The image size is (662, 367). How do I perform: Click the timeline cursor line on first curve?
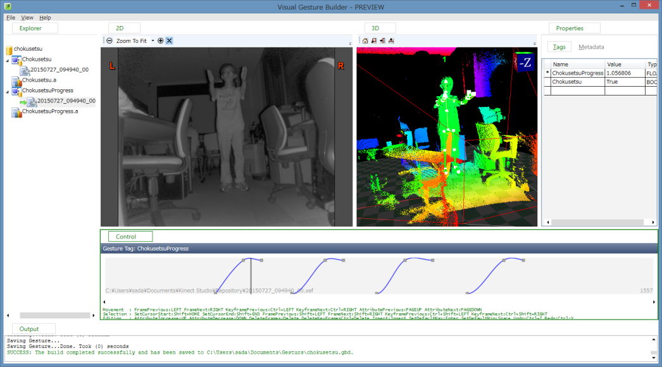click(x=251, y=275)
